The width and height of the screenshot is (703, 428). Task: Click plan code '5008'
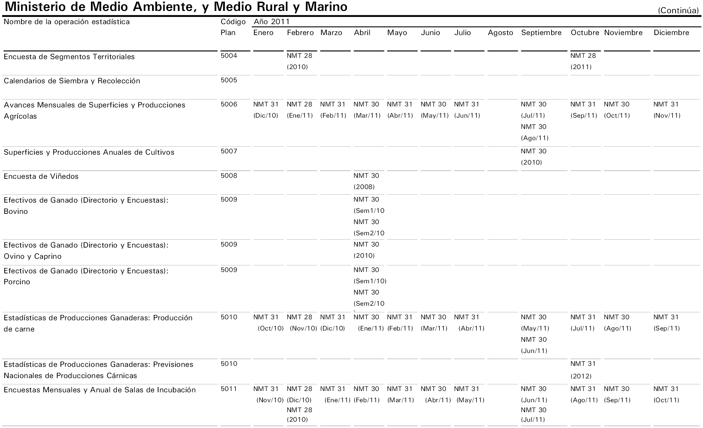[229, 175]
